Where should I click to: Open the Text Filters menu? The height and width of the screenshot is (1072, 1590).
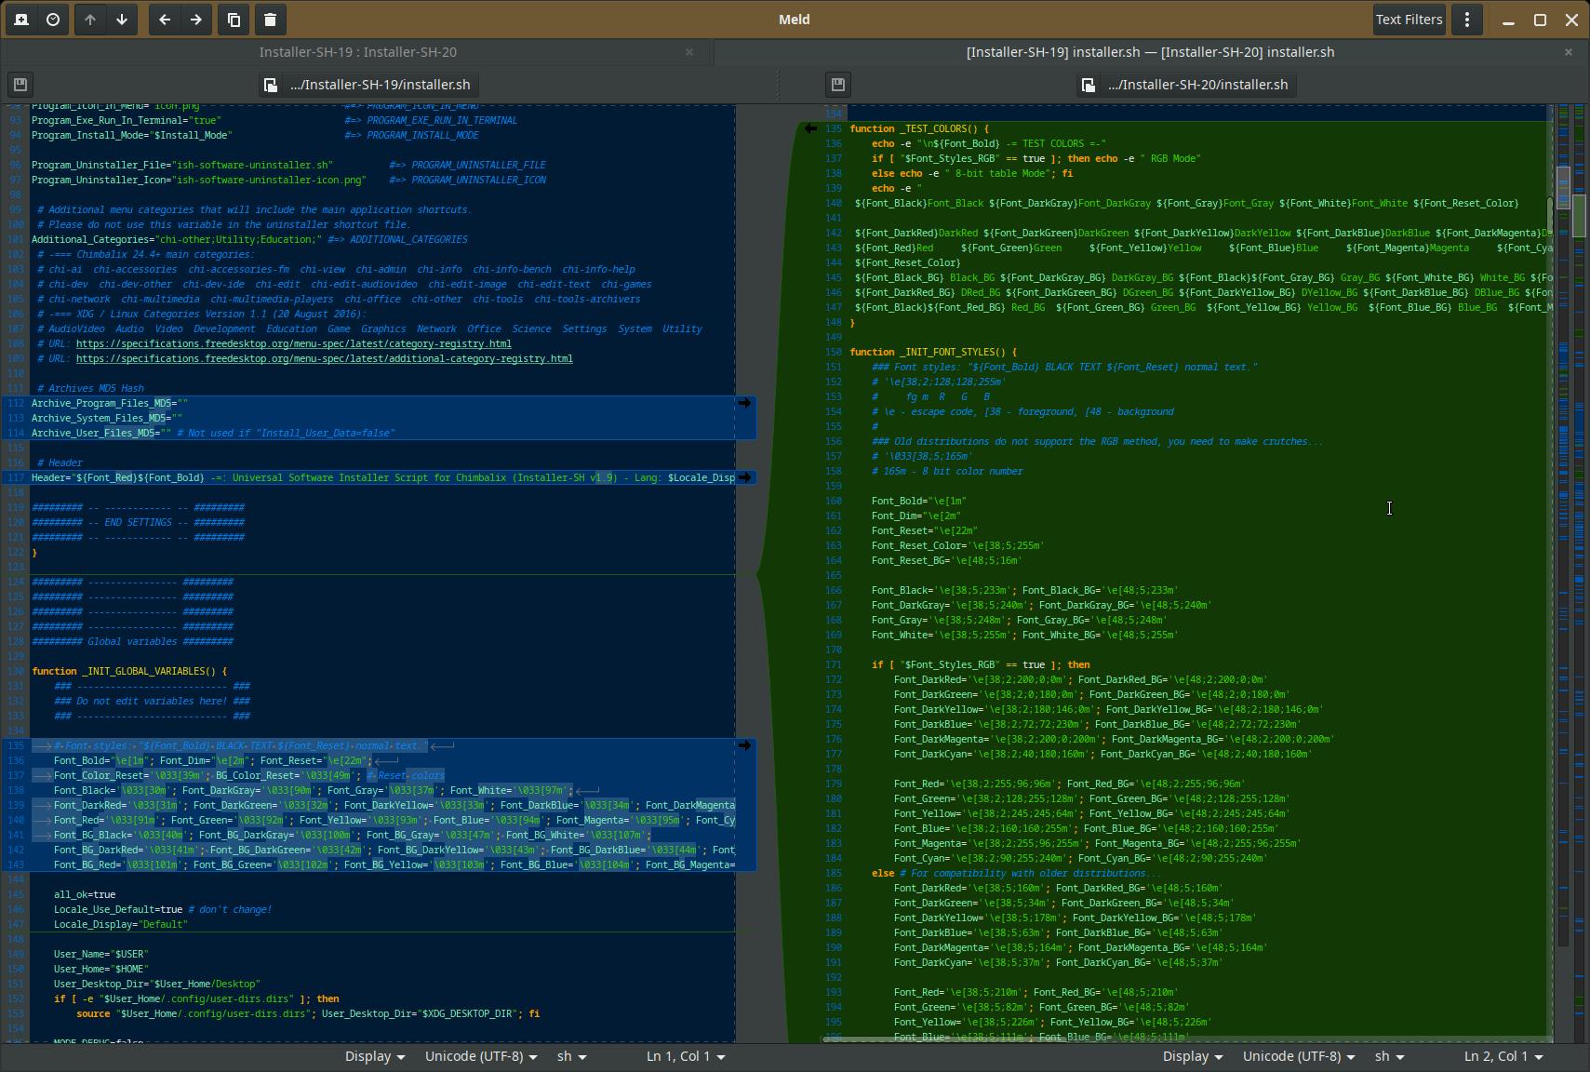[x=1409, y=20]
